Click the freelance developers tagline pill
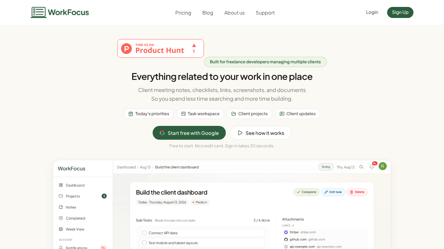Image resolution: width=444 pixels, height=249 pixels. click(x=265, y=62)
